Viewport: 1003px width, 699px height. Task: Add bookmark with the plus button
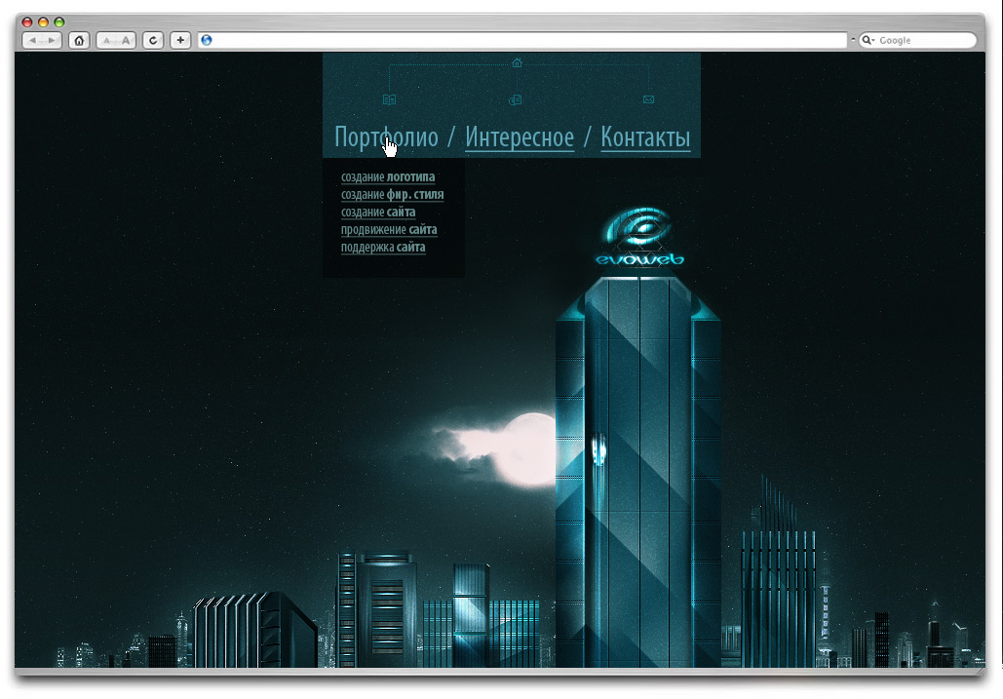[x=180, y=40]
